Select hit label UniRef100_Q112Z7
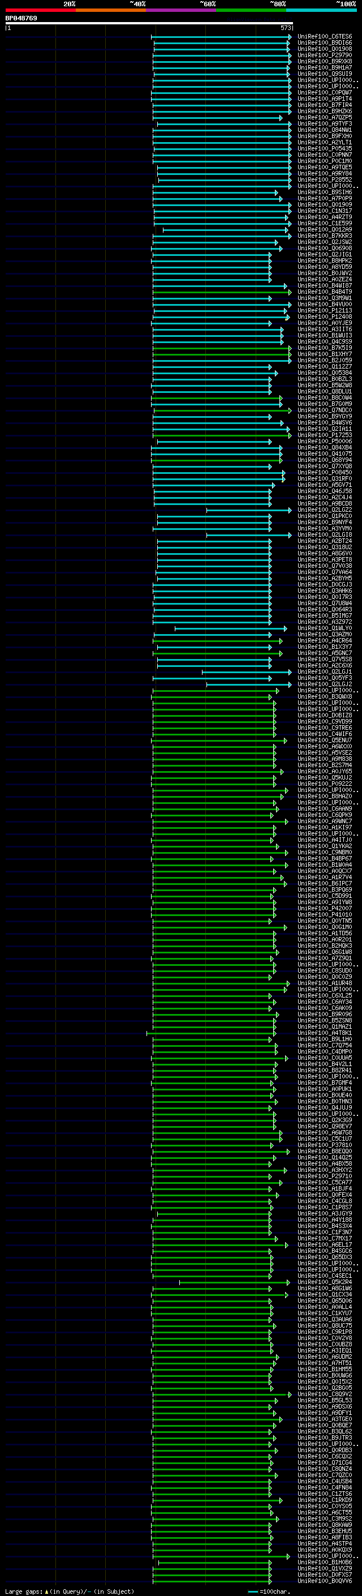362x1596 pixels. coord(325,367)
